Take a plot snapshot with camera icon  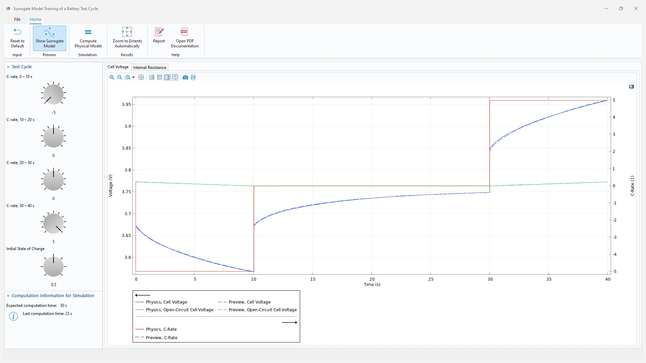tap(185, 77)
